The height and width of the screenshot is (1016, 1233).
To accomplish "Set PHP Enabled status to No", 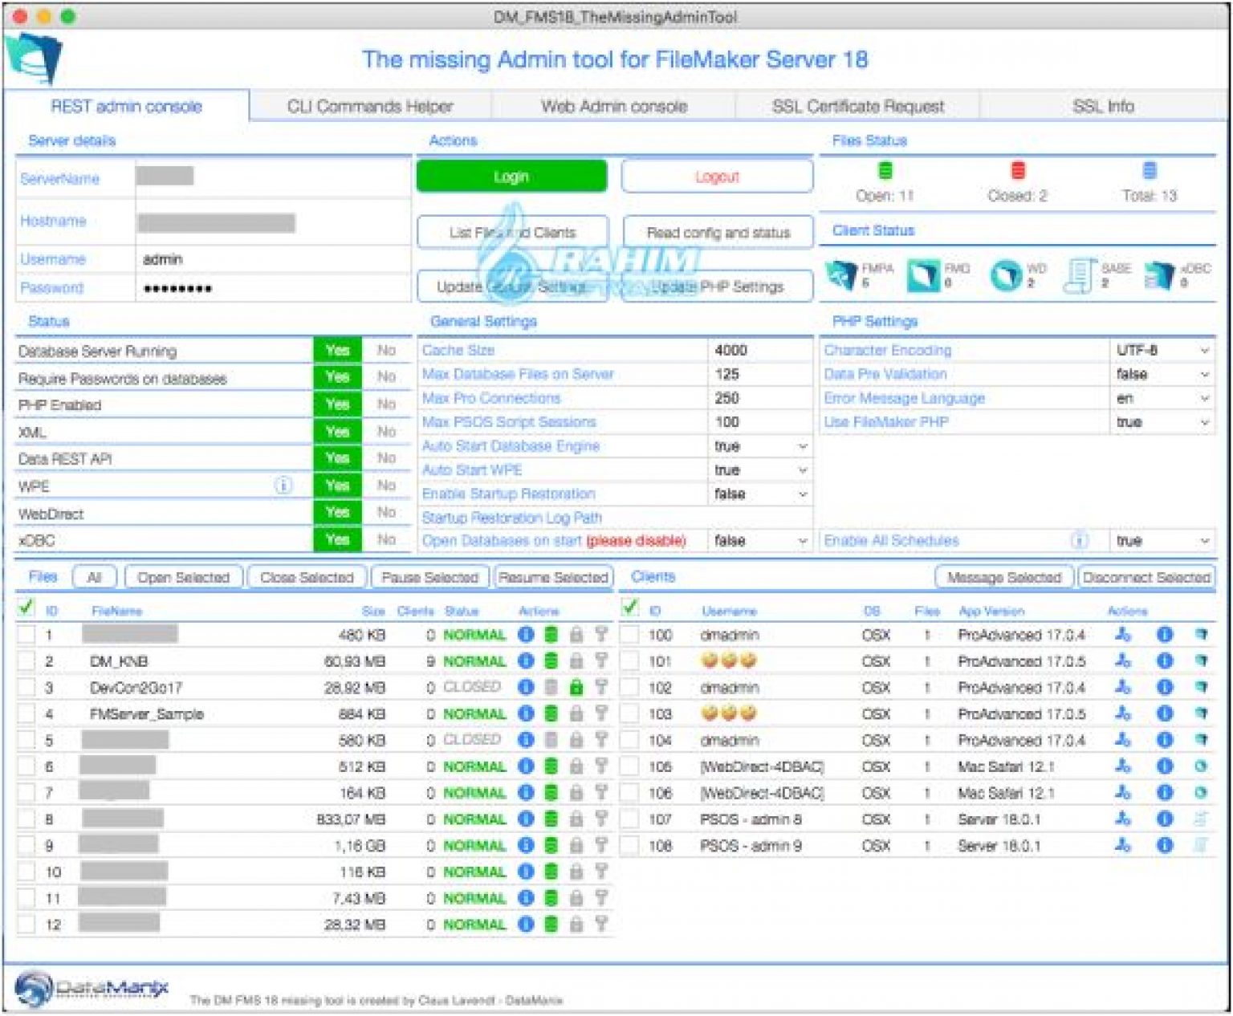I will point(386,404).
